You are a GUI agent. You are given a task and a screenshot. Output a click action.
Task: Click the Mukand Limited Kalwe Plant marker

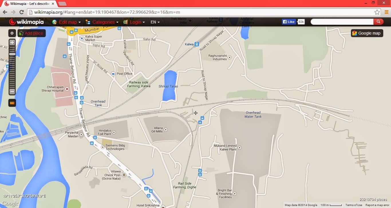tap(240, 148)
